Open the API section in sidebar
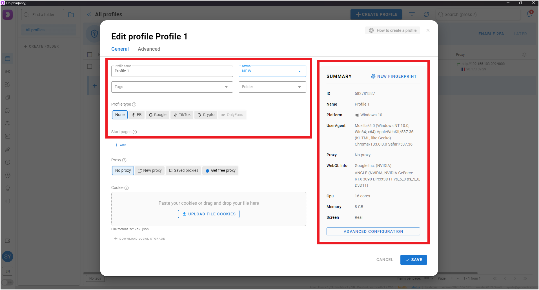This screenshot has width=539, height=290. 8,136
